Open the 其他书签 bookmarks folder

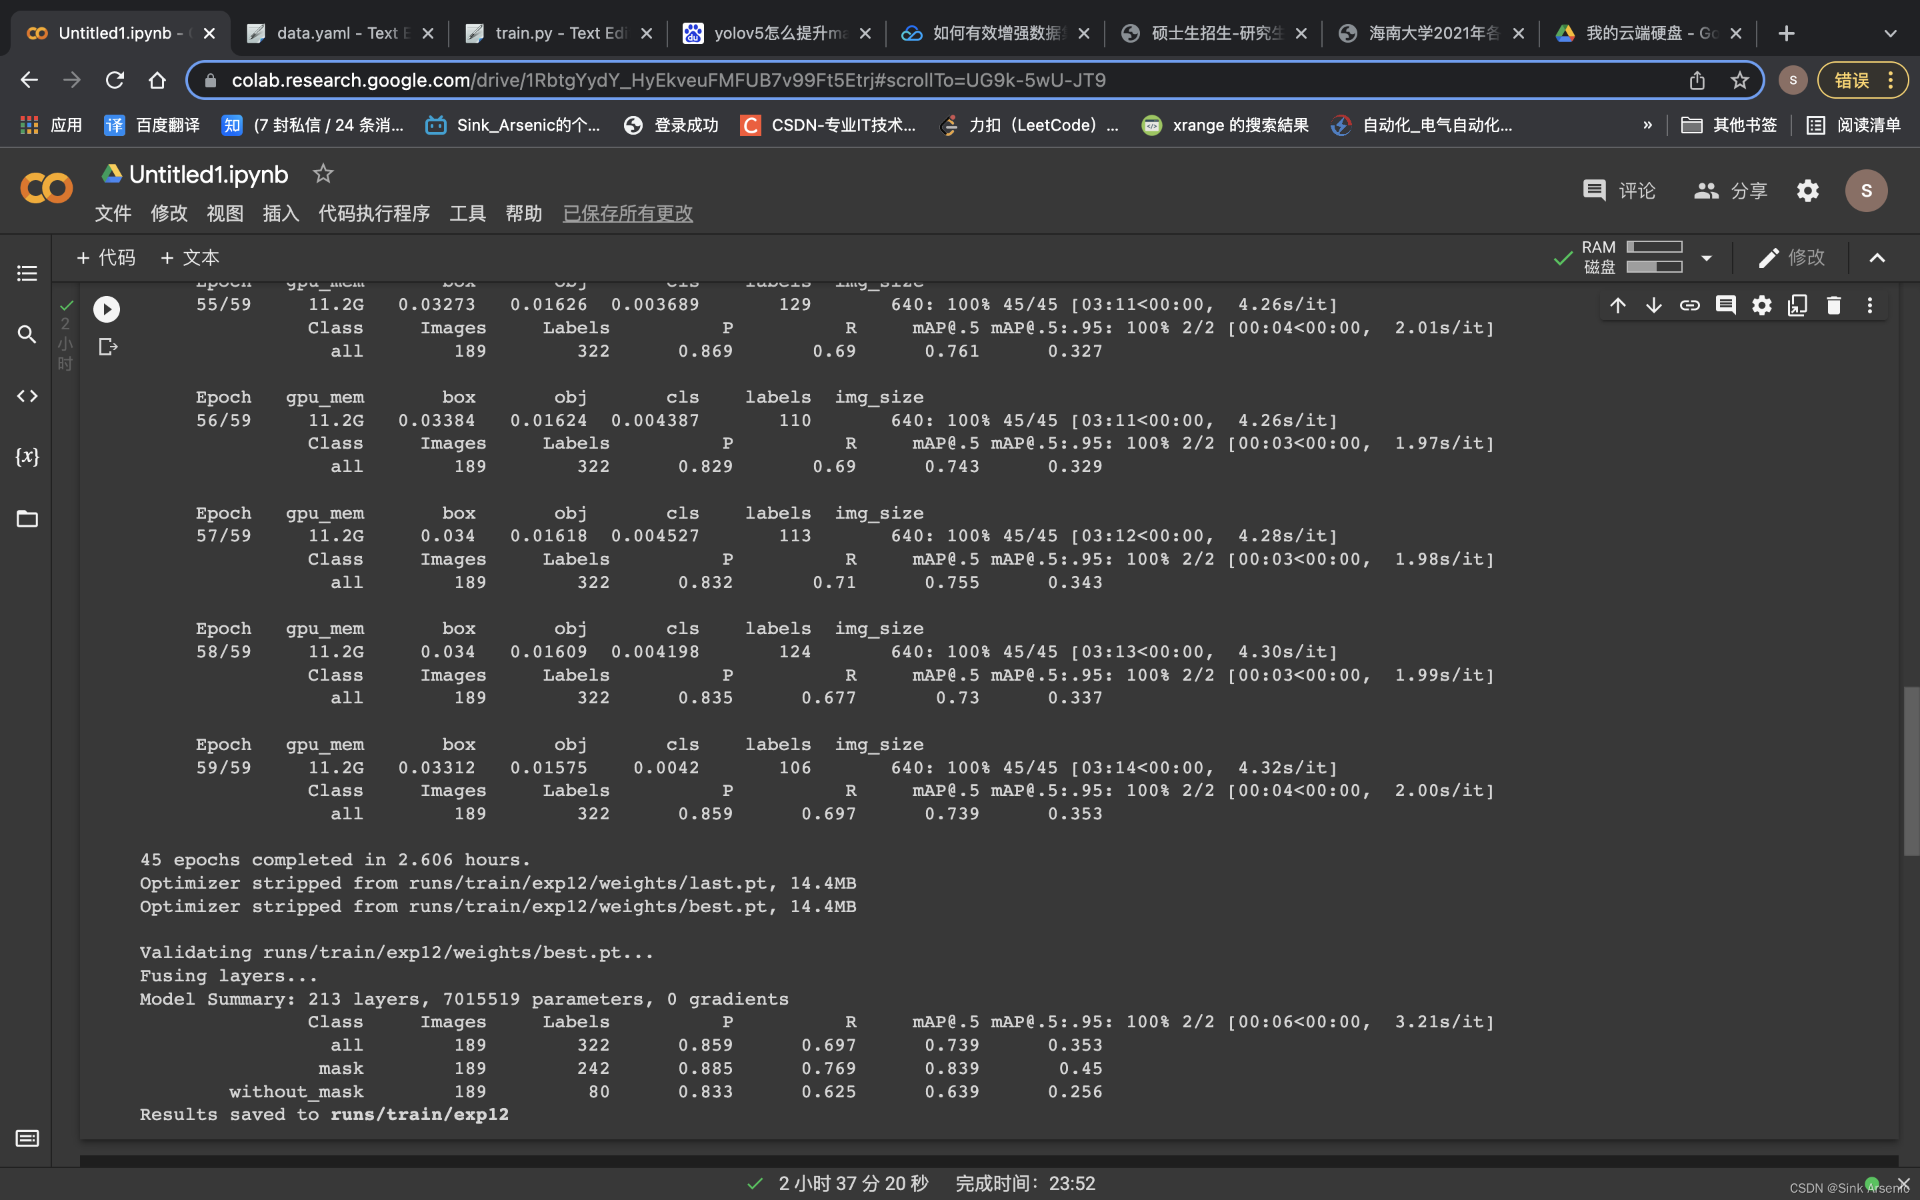[1729, 125]
